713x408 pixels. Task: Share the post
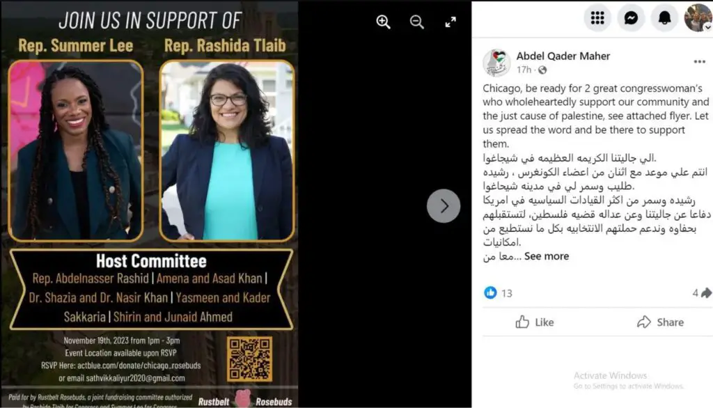[660, 322]
